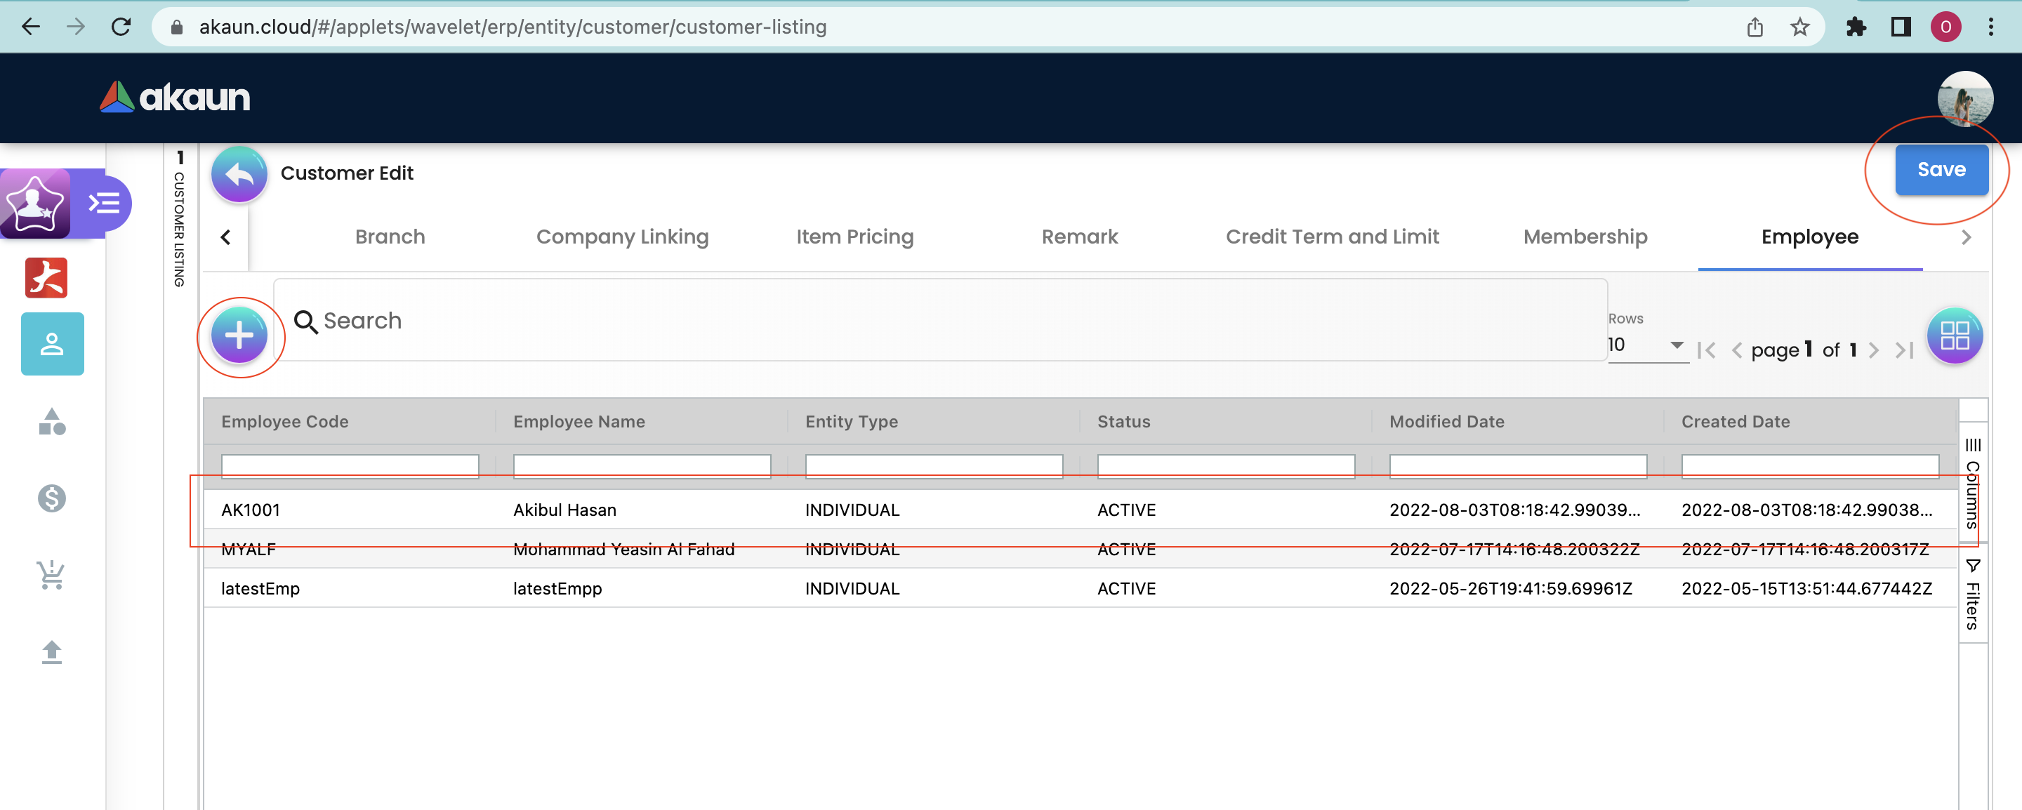Click the dollar coin icon in sidebar
Screen dimensions: 2022x810
(x=52, y=498)
